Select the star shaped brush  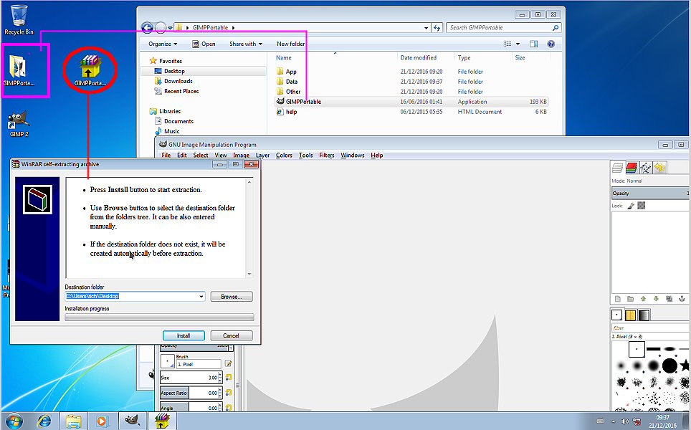pyautogui.click(x=685, y=365)
